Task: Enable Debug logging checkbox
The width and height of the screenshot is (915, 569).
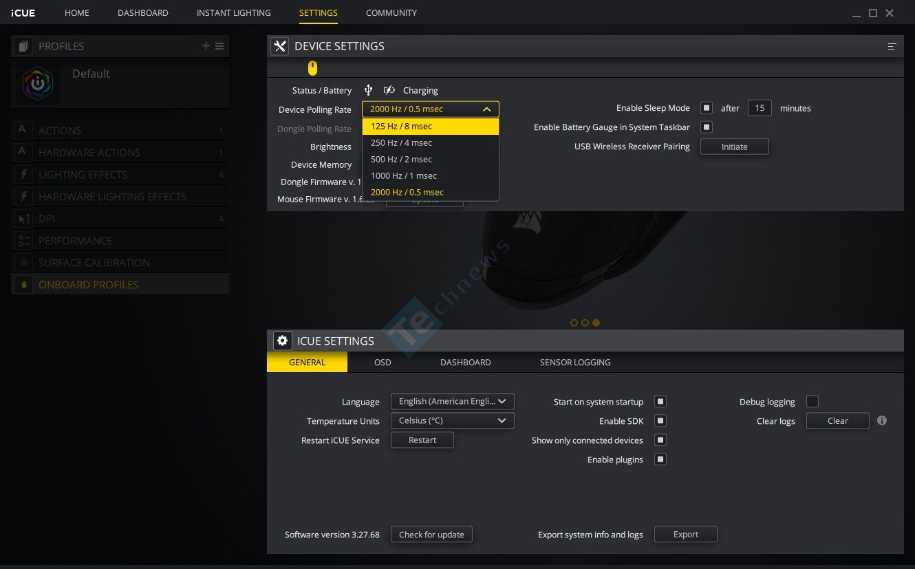Action: [812, 401]
